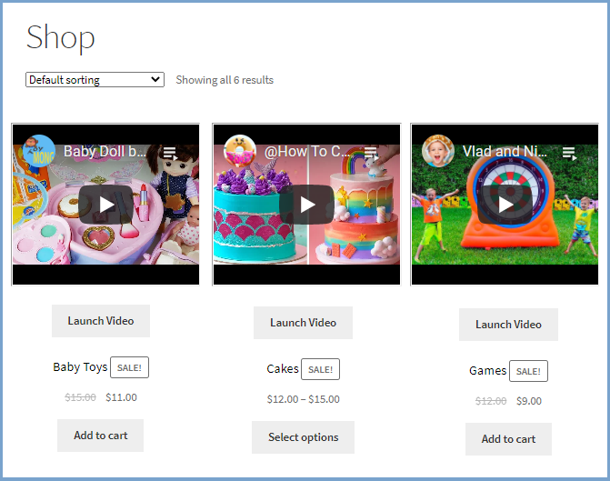Play the Baby Doll video
610x481 pixels.
tap(105, 205)
